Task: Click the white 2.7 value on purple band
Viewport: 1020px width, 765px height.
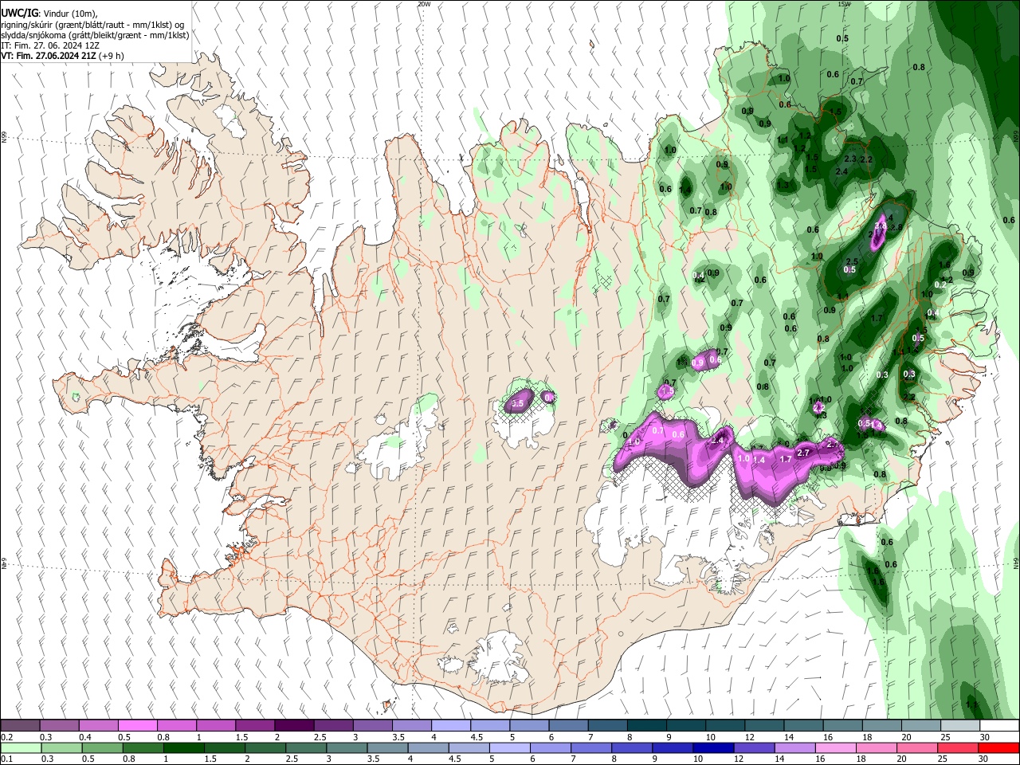Action: pos(803,453)
